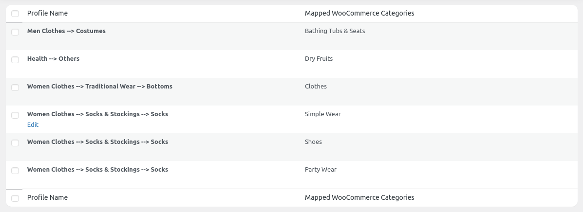Open Women Clothes --> Traditional Wear --> Bottoms profile
Screen dimensions: 583x212
coord(99,87)
